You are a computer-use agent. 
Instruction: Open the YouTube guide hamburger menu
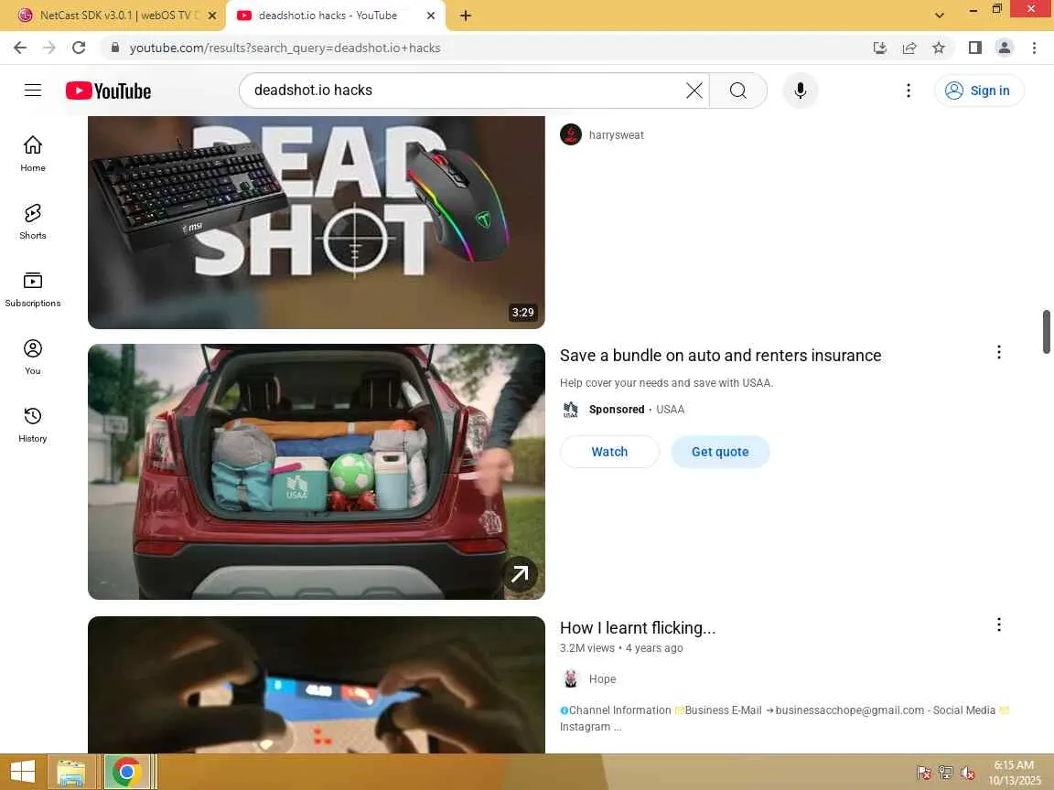coord(33,90)
